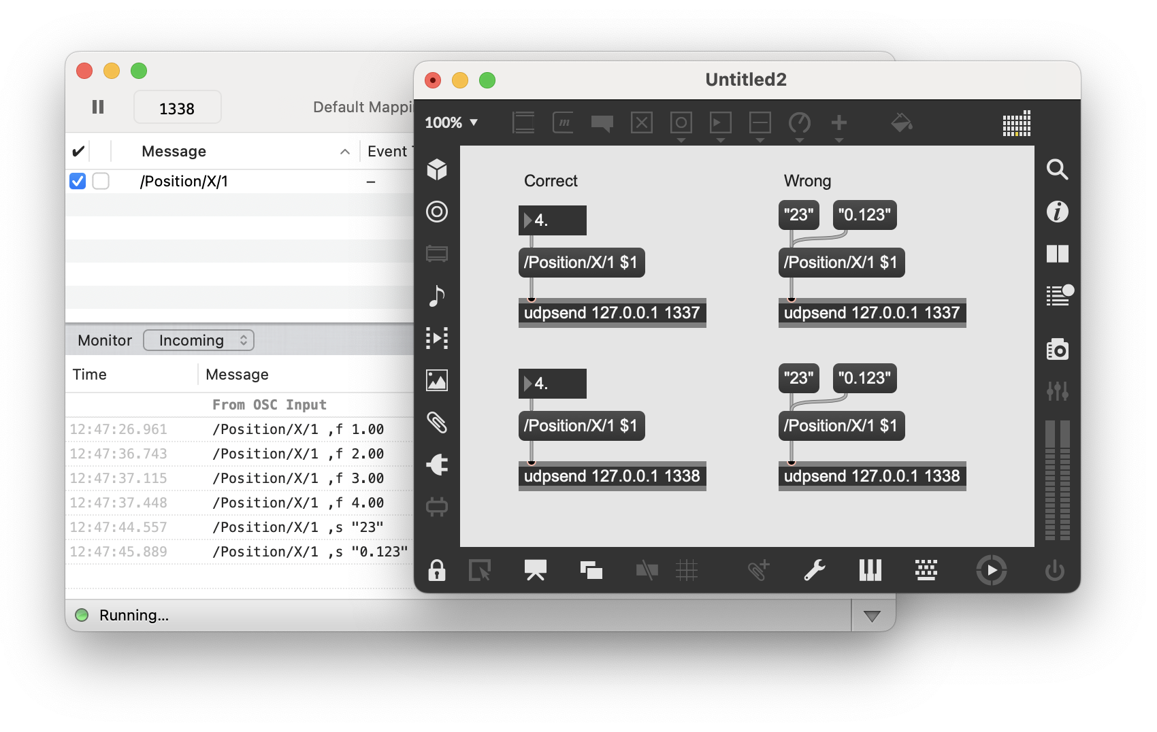Viewport: 1157px width, 732px height.
Task: Click the wrench debug tools icon
Action: 815,570
